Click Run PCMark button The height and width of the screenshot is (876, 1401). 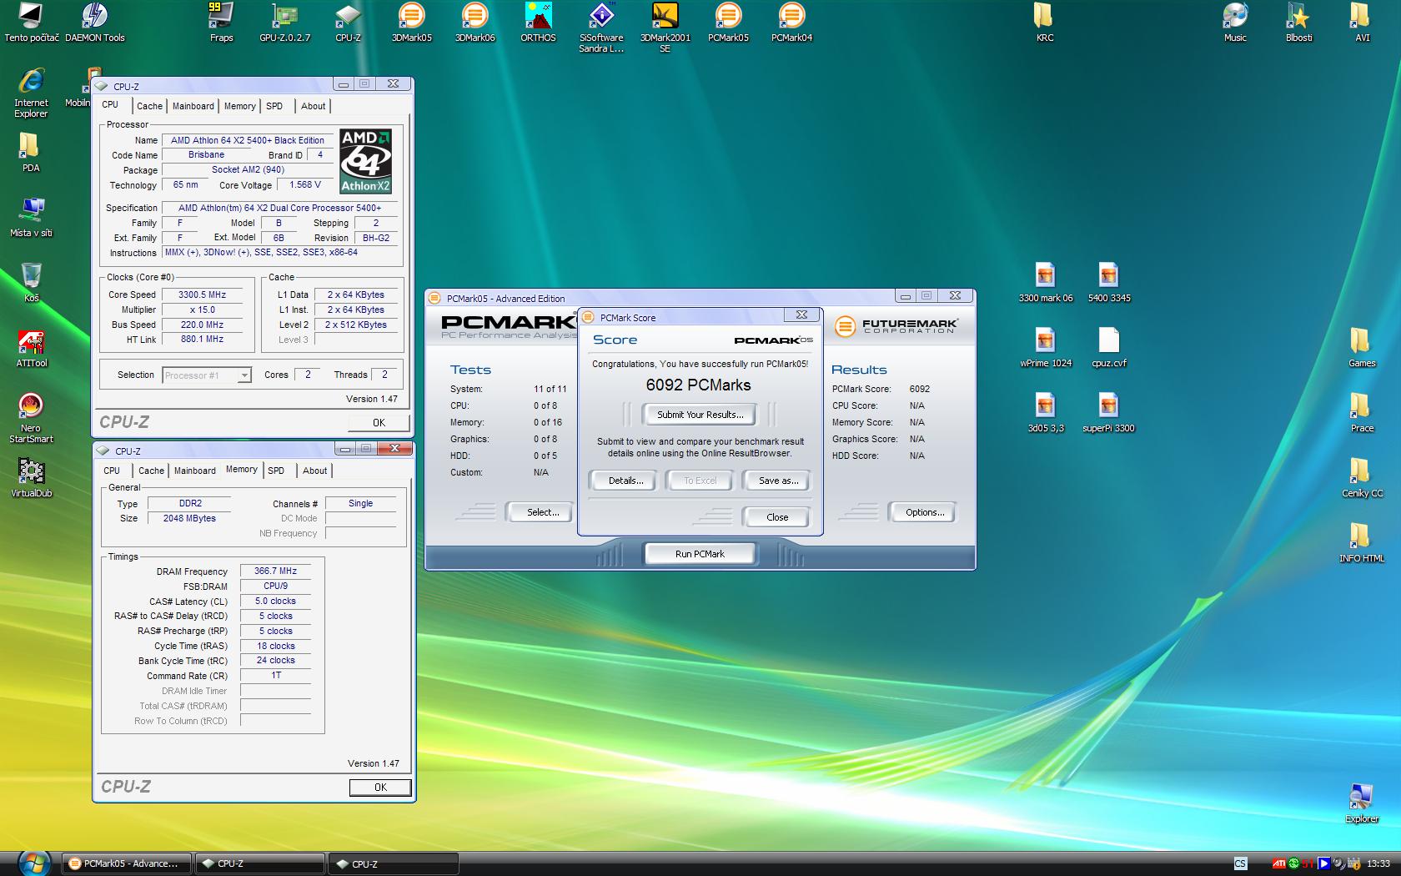pyautogui.click(x=700, y=554)
